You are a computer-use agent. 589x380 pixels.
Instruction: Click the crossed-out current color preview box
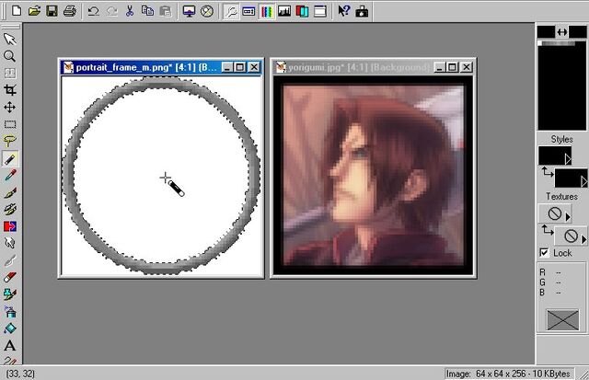coord(562,320)
